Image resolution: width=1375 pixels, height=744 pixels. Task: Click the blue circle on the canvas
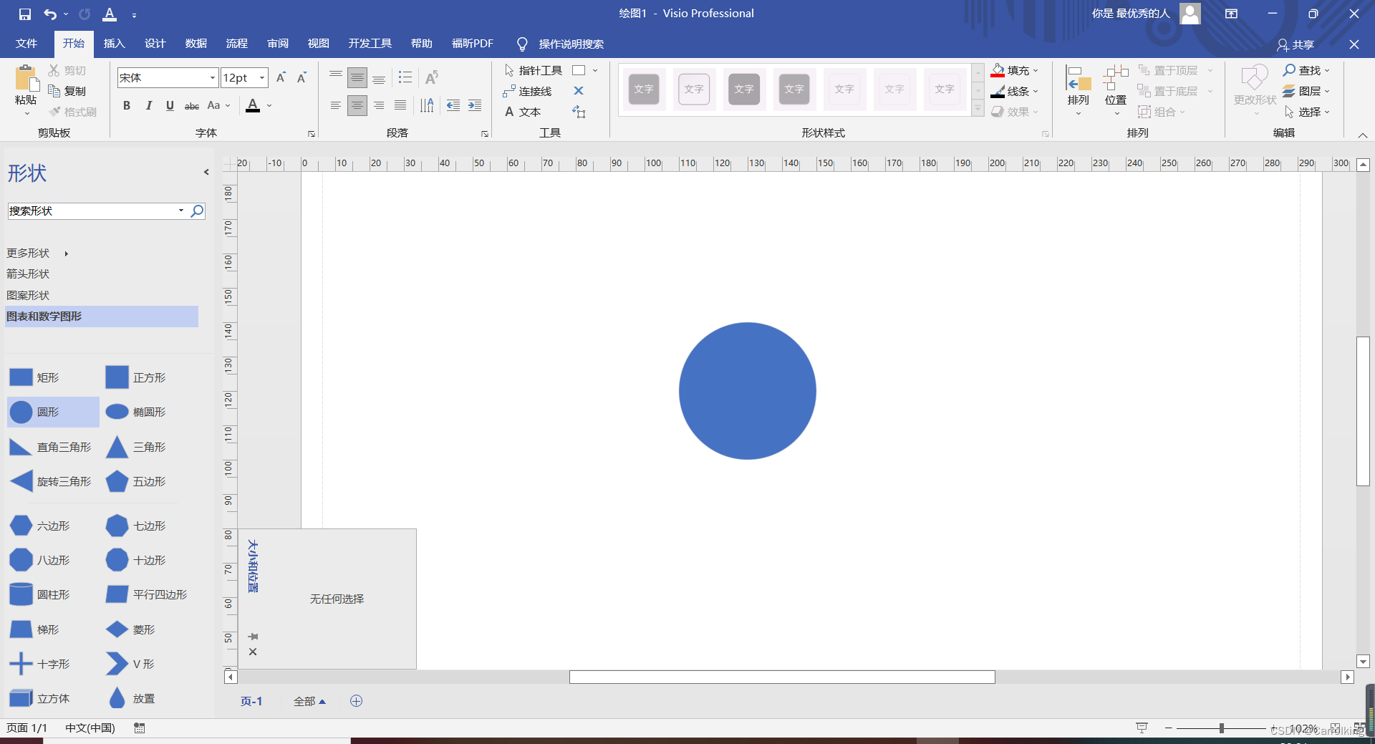click(x=747, y=391)
